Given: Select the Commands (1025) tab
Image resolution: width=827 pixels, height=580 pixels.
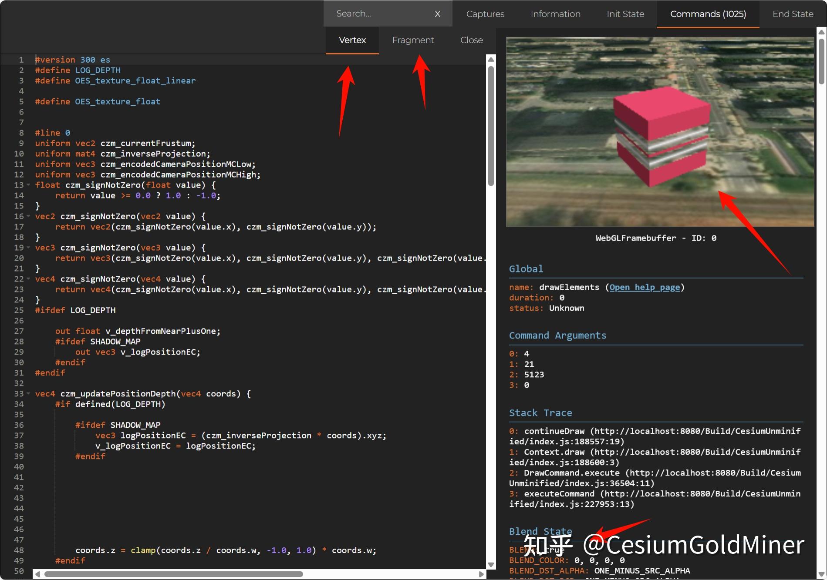Looking at the screenshot, I should tap(708, 13).
